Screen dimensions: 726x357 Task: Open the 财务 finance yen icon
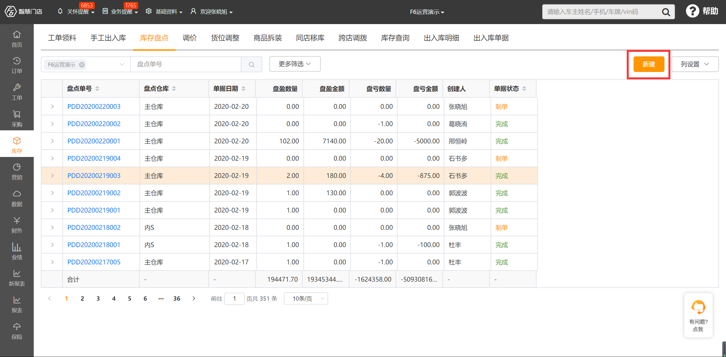[17, 225]
